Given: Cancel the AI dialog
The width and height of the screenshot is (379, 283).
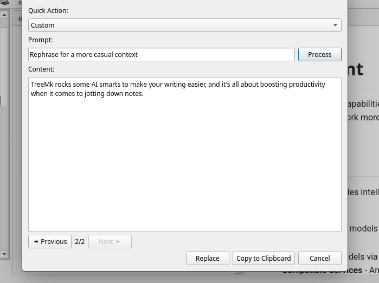Looking at the screenshot, I should (x=319, y=258).
